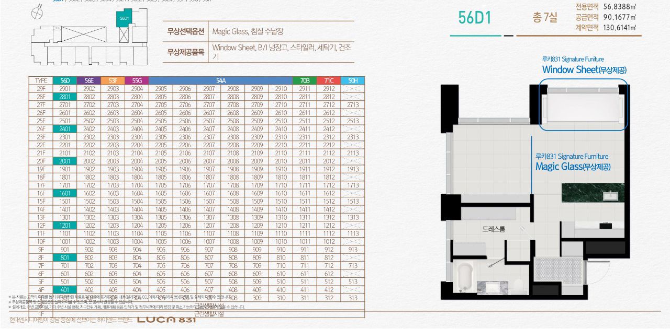This screenshot has height=329, width=670.
Task: Click the large 56D1 unit type title
Action: (x=475, y=18)
